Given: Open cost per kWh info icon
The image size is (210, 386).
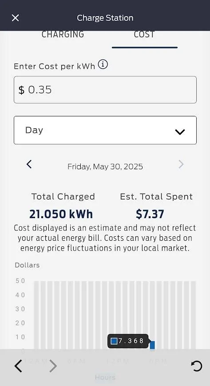Looking at the screenshot, I should pos(103,64).
